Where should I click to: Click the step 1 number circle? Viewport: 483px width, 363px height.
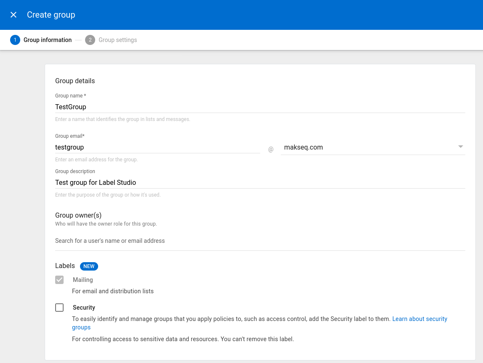[15, 40]
